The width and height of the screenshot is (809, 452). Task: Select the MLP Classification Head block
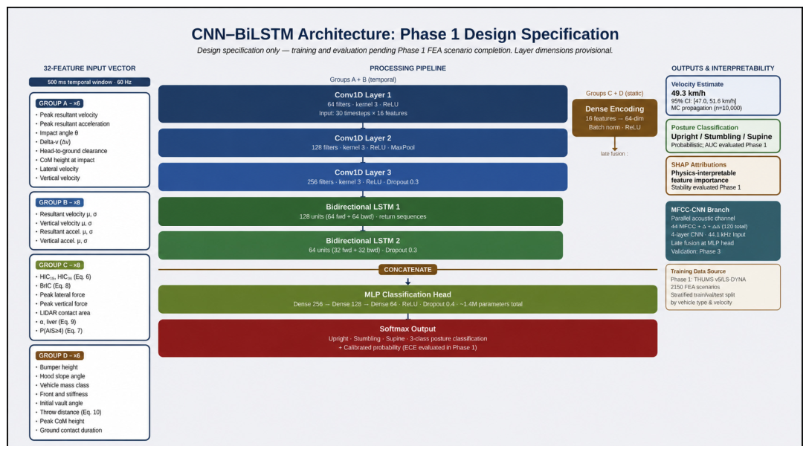(x=407, y=300)
